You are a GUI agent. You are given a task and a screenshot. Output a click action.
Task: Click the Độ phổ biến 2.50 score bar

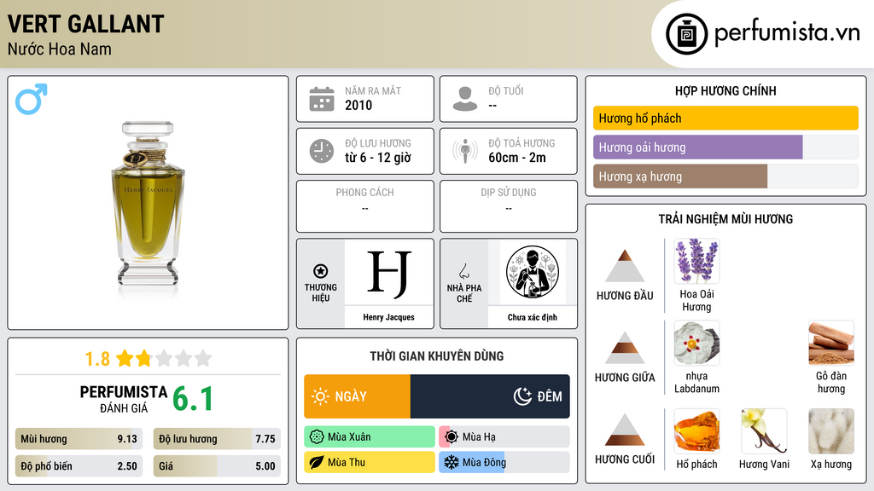point(79,466)
